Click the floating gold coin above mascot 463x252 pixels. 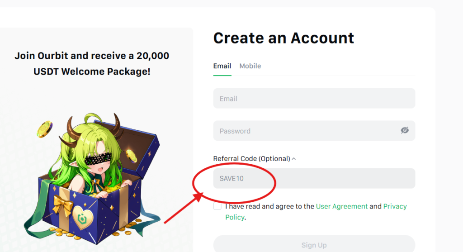click(x=45, y=129)
